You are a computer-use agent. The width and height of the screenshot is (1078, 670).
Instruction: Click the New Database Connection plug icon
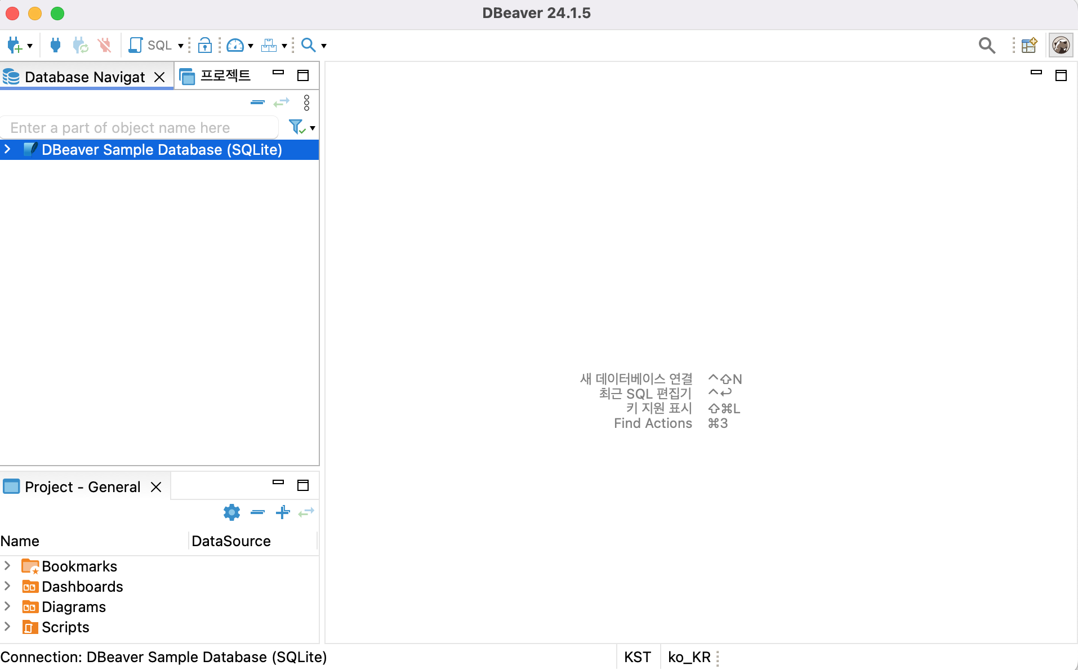15,45
